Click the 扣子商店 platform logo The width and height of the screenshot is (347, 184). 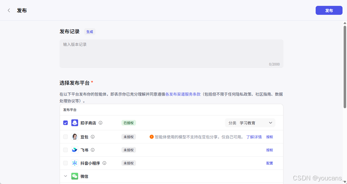point(75,123)
